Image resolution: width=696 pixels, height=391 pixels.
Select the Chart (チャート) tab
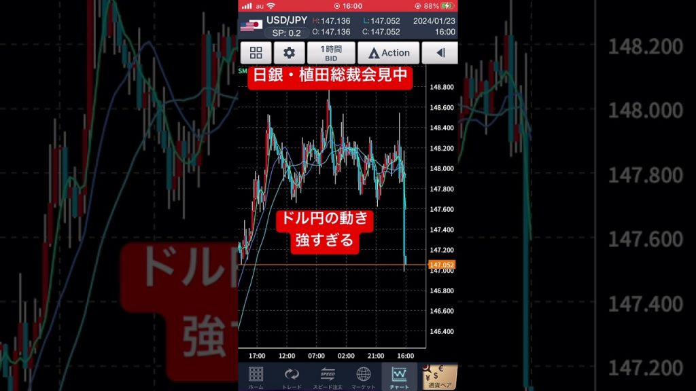(400, 376)
